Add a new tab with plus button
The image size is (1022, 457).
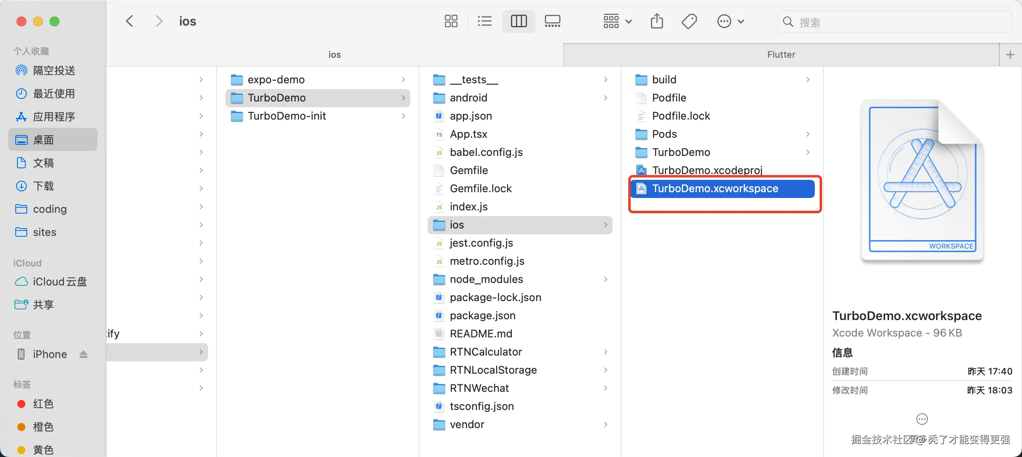1010,54
